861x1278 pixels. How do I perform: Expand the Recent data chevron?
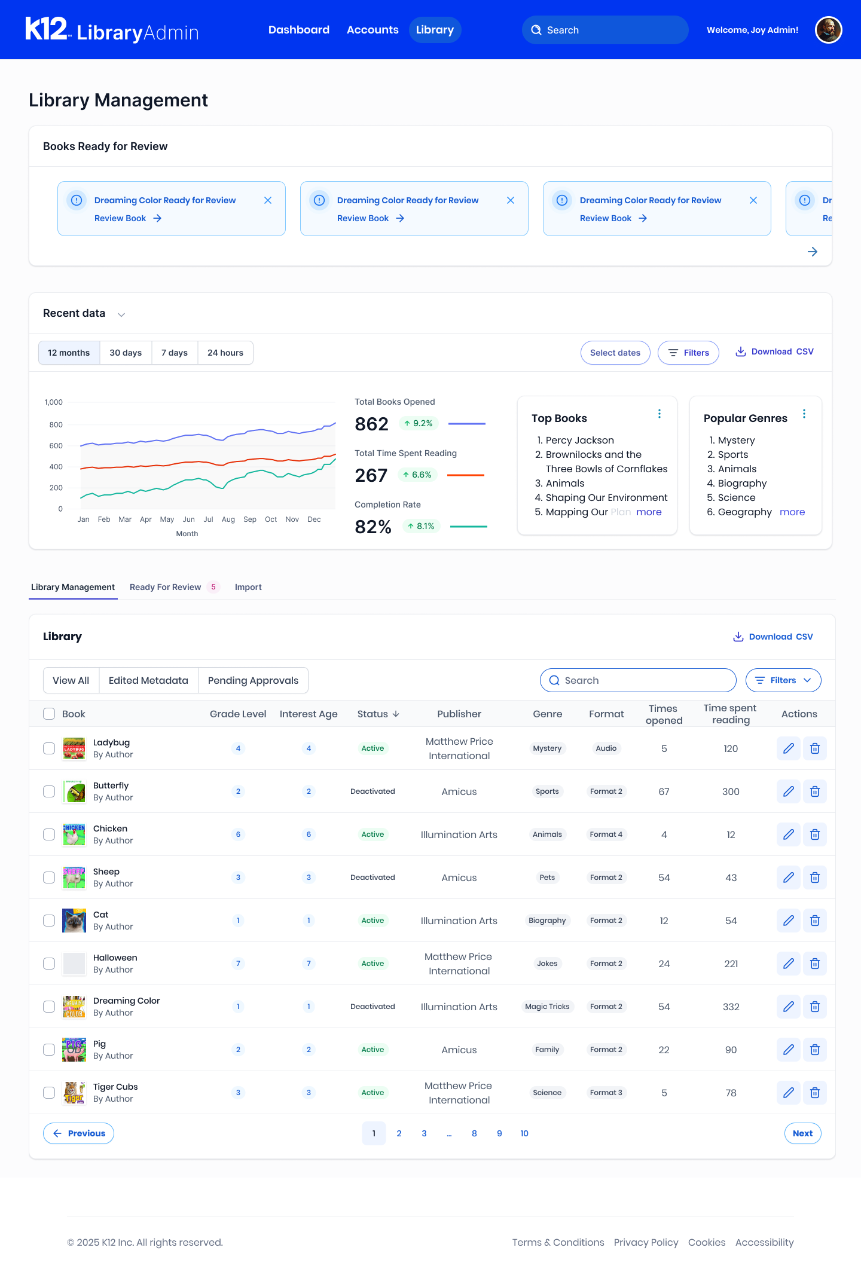[x=121, y=314]
